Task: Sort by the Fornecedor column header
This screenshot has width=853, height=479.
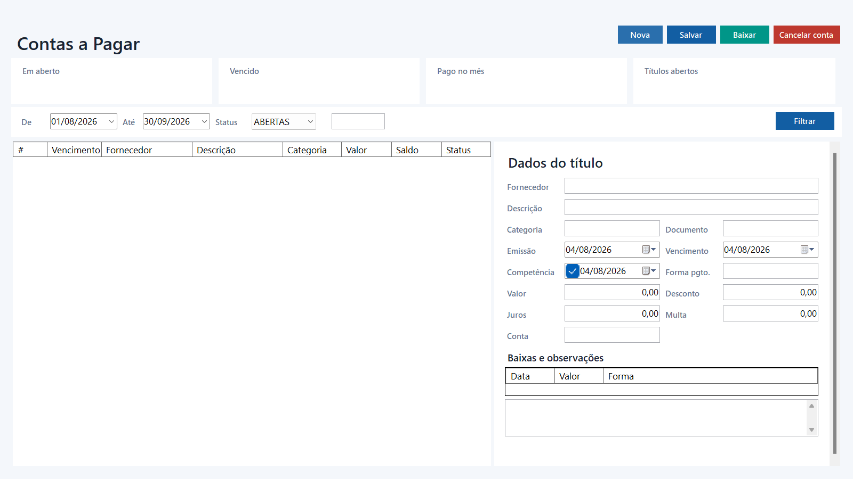Action: pyautogui.click(x=147, y=150)
